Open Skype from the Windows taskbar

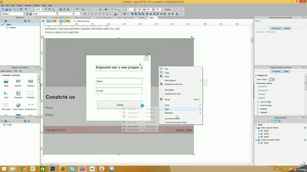pyautogui.click(x=72, y=169)
